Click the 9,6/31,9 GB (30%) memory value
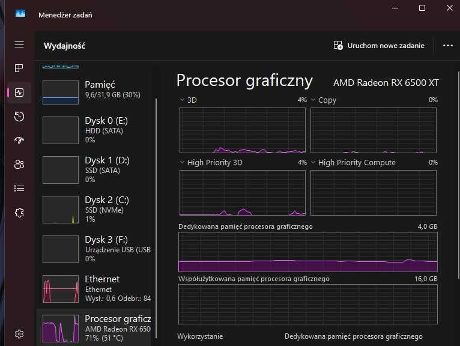This screenshot has width=460, height=346. [113, 95]
